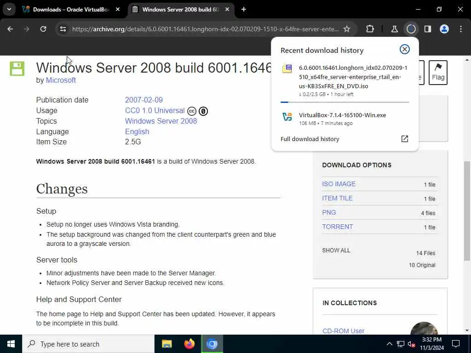Open File Explorer from taskbar
The height and width of the screenshot is (353, 471).
coord(167,344)
